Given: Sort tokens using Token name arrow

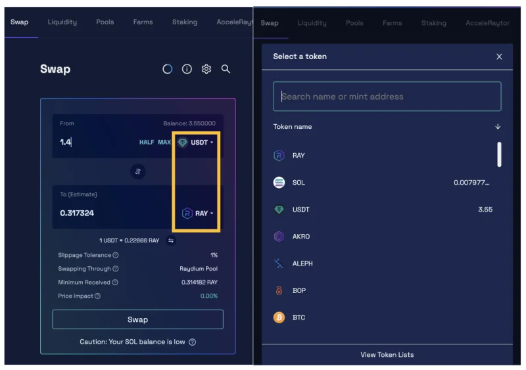Looking at the screenshot, I should coord(498,126).
